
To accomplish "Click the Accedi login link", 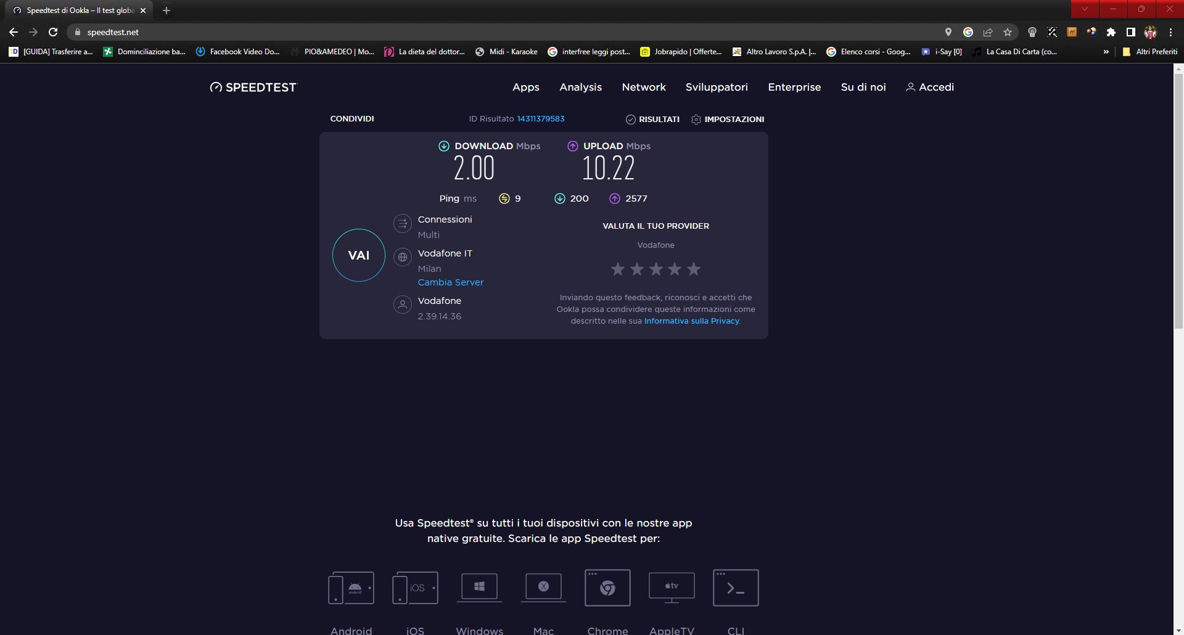I will (x=930, y=87).
